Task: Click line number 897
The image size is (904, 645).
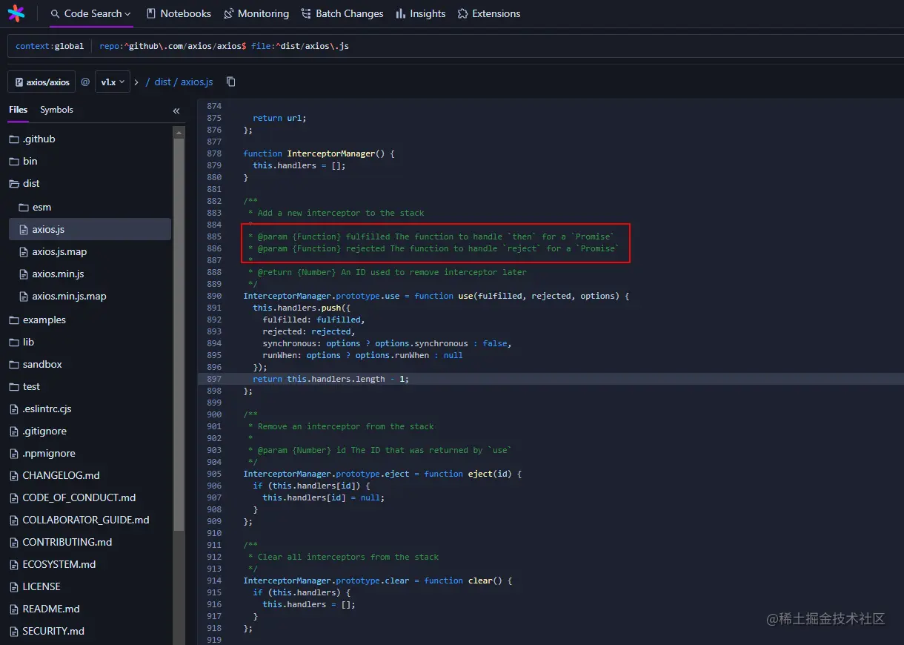Action: click(213, 379)
